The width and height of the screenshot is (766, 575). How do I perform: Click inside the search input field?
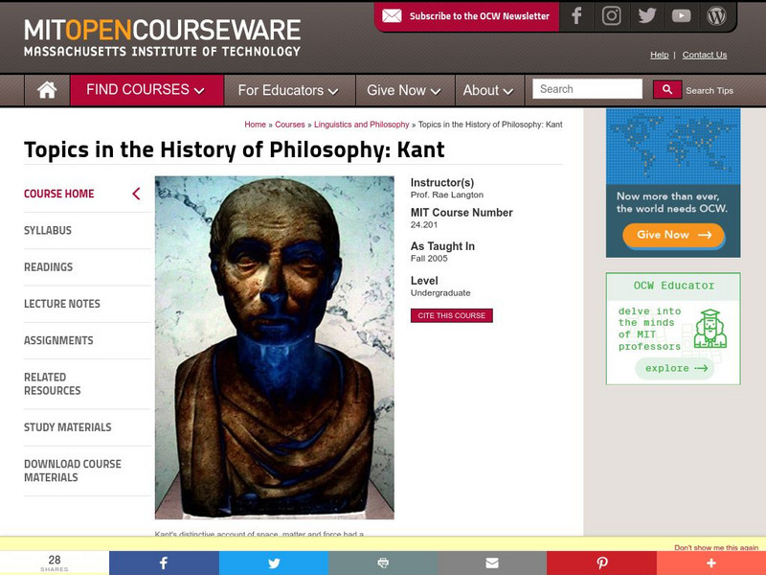pyautogui.click(x=587, y=88)
